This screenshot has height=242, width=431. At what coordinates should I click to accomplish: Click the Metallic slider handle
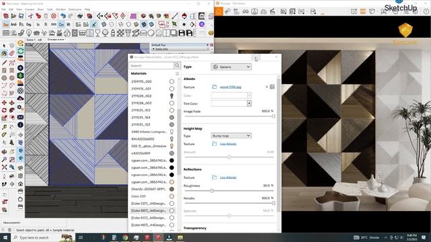273,203
